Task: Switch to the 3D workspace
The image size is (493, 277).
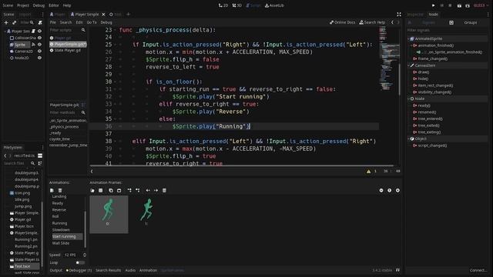Action: click(236, 5)
